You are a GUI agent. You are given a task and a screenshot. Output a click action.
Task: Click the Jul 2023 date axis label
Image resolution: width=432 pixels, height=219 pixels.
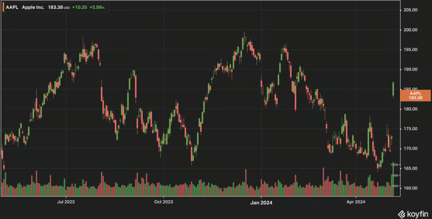[65, 202]
